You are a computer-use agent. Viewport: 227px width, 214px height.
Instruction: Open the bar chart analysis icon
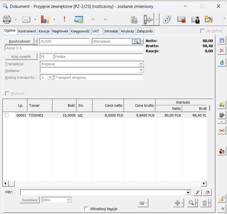(x=45, y=19)
